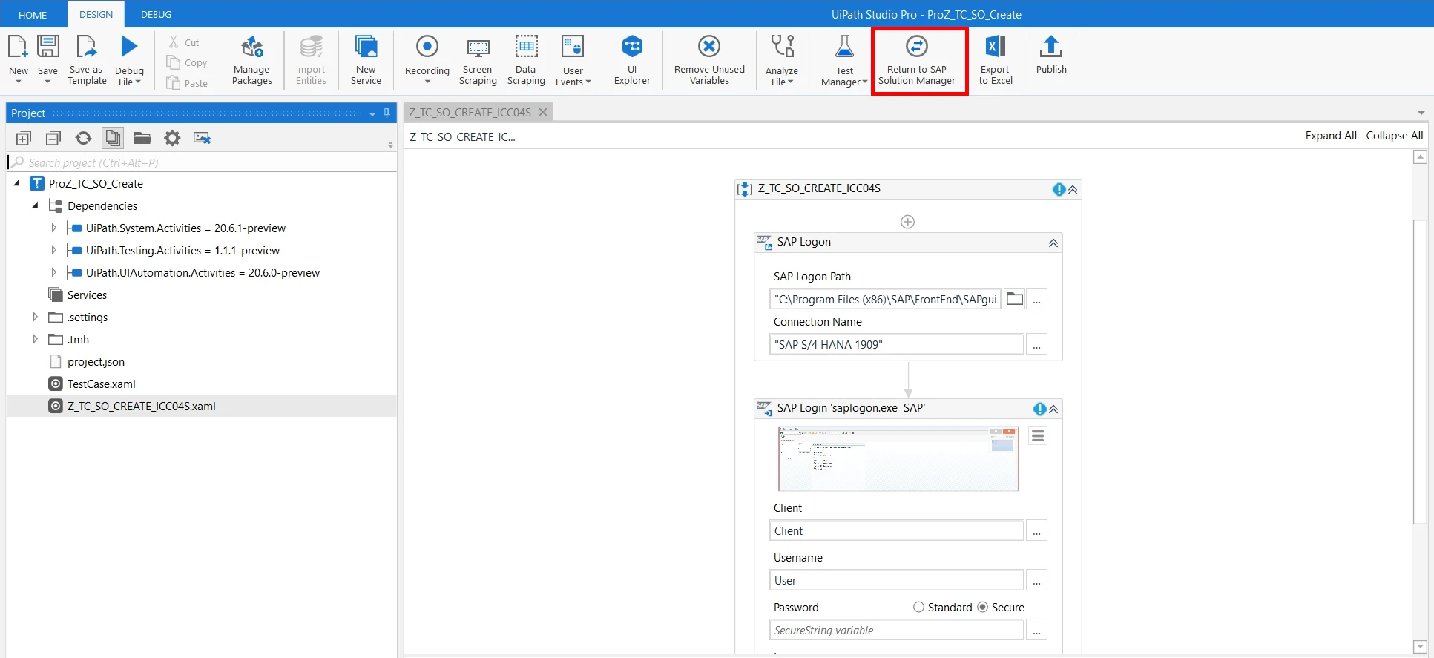
Task: Open User Events menu
Action: (573, 59)
